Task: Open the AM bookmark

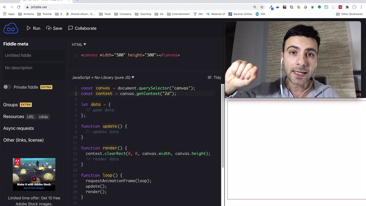Action: [x=198, y=14]
